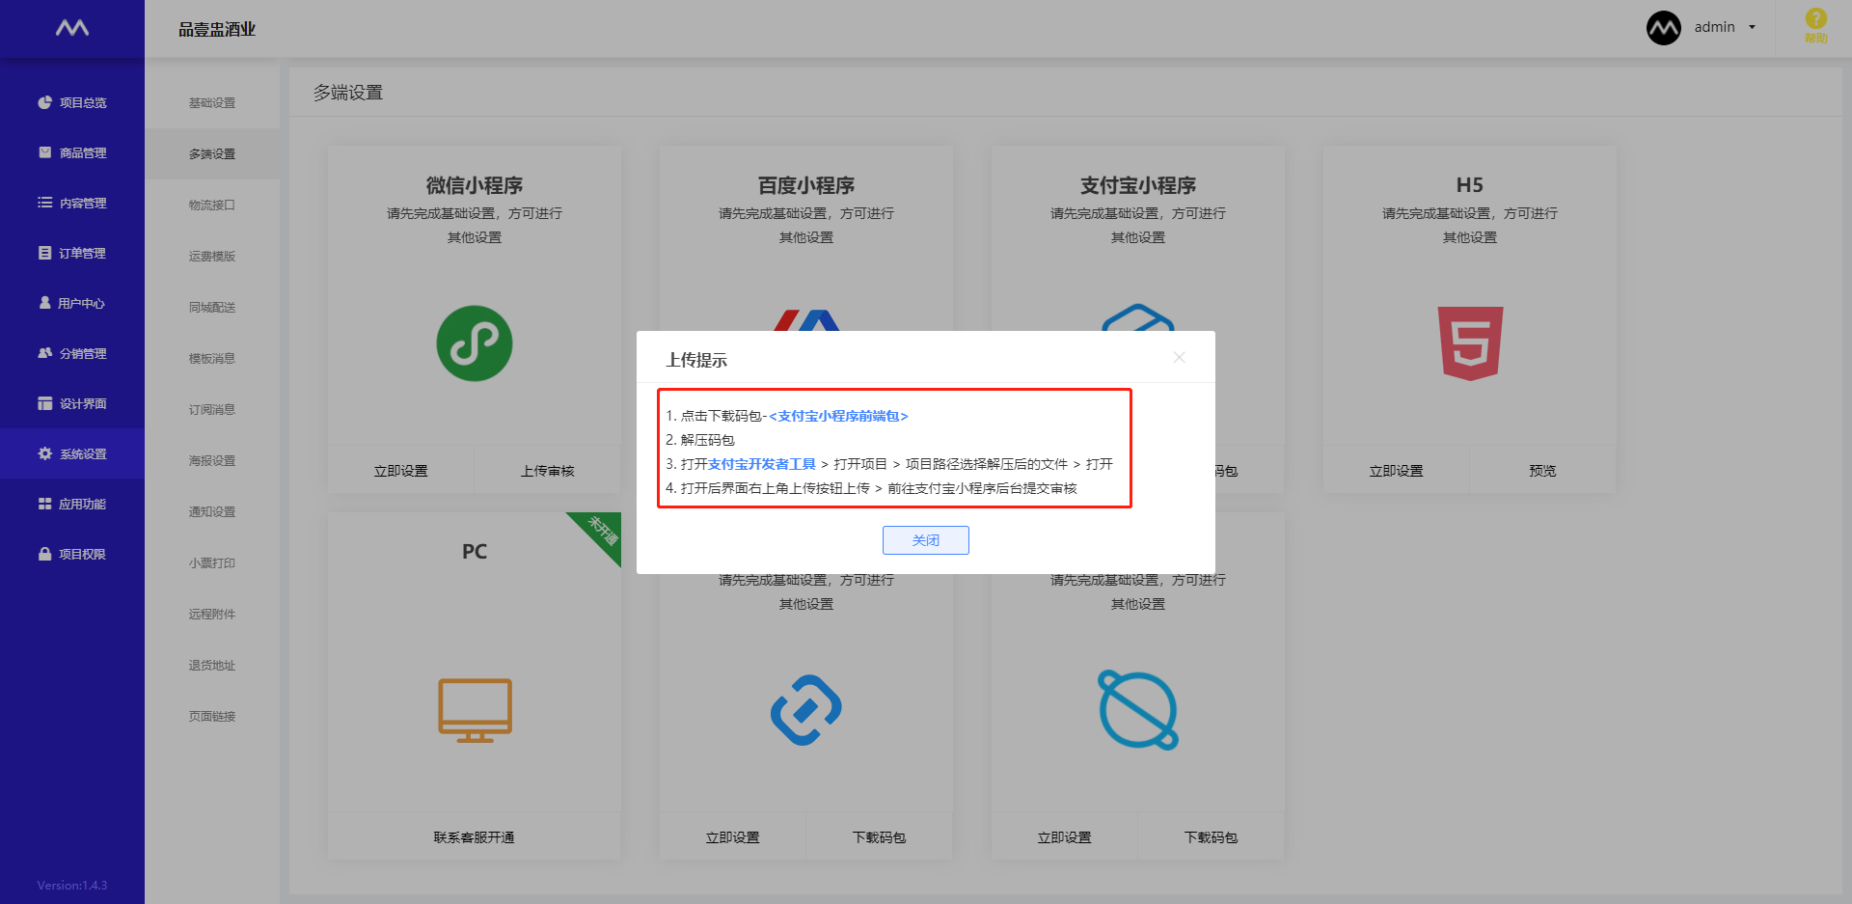Open the 支付宝小程序前端包 download link
The height and width of the screenshot is (904, 1852).
coord(838,416)
